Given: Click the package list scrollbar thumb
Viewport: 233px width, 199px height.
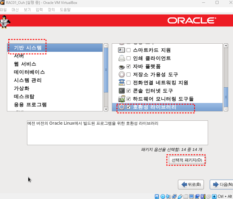Looking at the screenshot, I should coord(226,97).
